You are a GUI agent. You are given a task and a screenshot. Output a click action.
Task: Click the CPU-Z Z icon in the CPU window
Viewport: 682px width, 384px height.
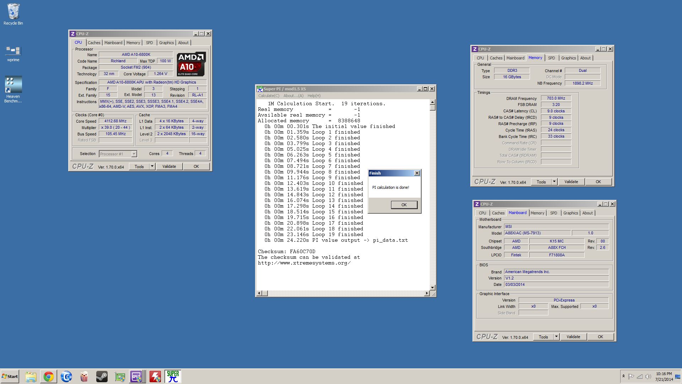(73, 34)
